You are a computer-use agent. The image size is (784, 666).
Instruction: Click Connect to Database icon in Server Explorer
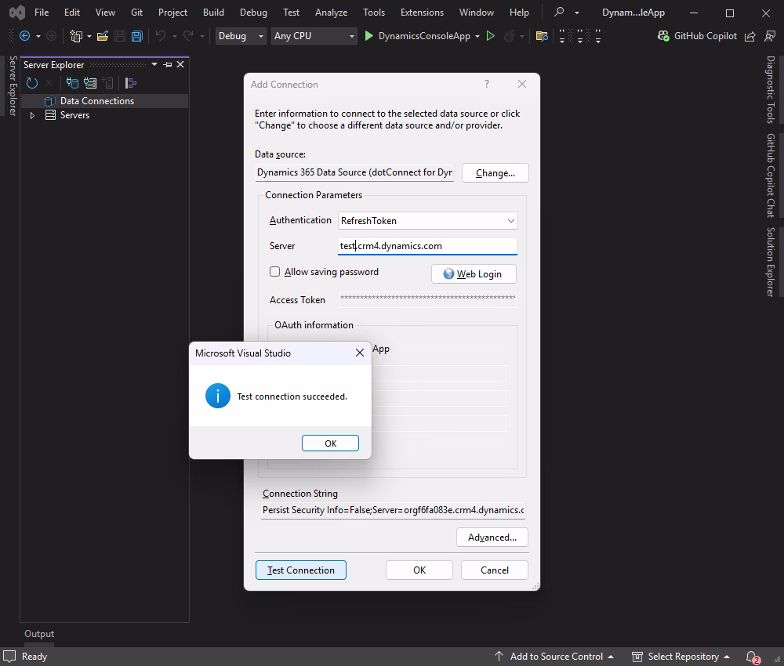click(x=72, y=83)
